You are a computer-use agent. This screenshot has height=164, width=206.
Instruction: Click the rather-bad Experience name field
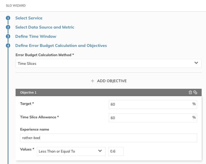tap(108, 138)
